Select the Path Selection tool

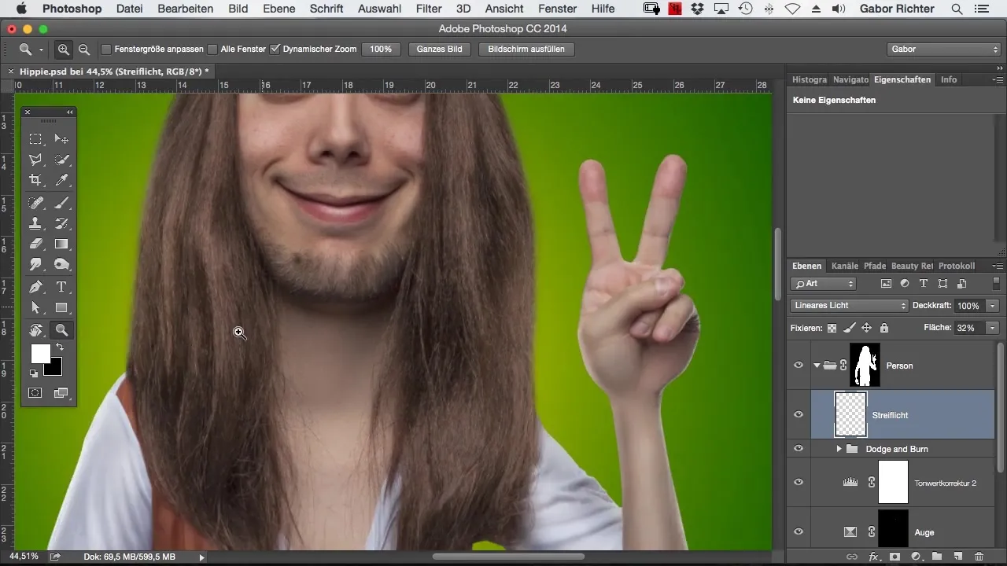click(x=36, y=307)
